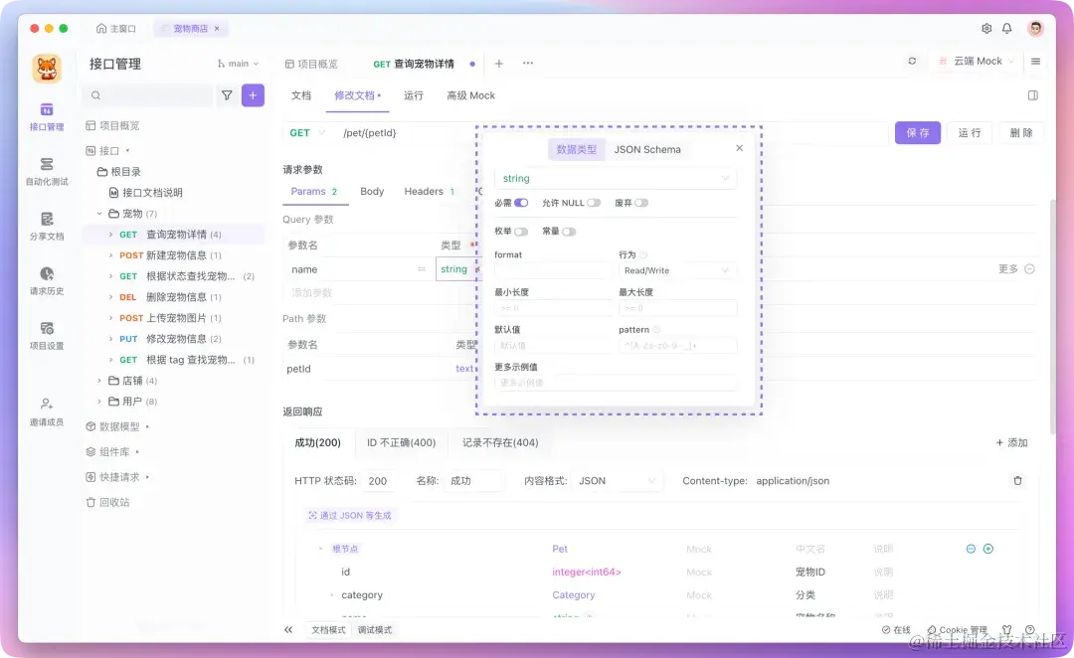Switch to the JSON Schema tab
The height and width of the screenshot is (658, 1074).
click(648, 150)
